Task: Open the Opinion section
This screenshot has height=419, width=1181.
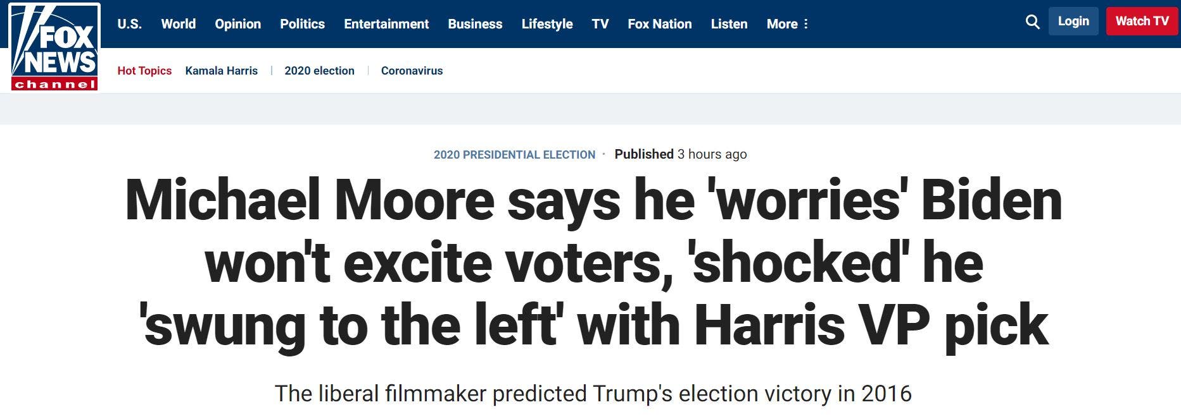Action: coord(238,24)
